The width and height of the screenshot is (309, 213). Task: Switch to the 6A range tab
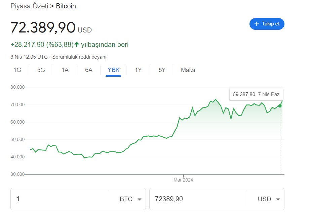pos(89,70)
